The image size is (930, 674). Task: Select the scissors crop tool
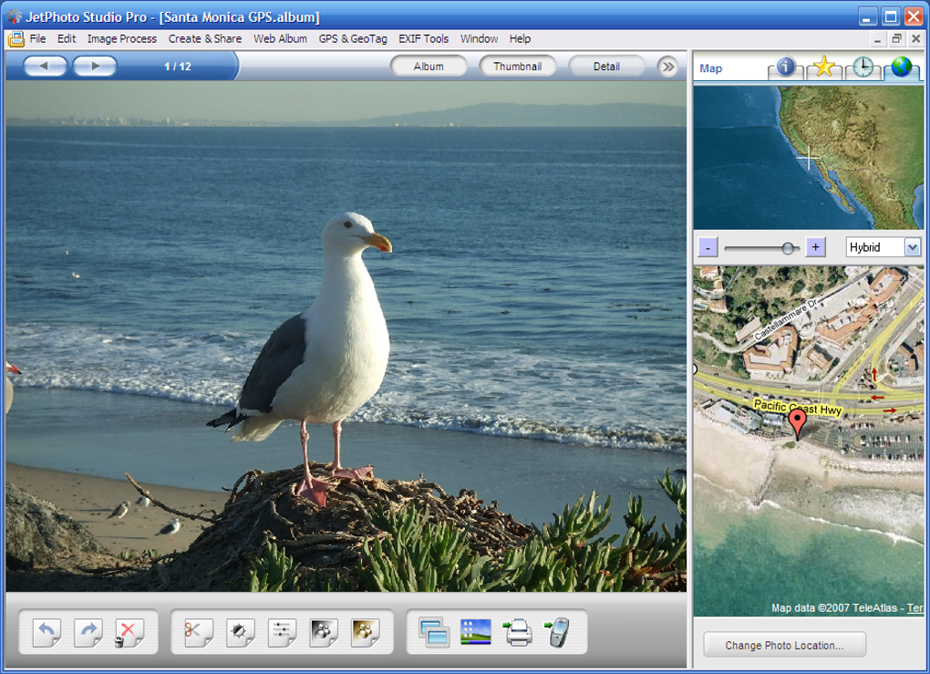(x=198, y=633)
